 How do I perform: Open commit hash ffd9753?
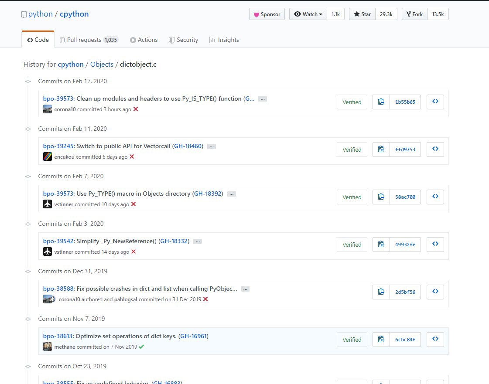405,150
